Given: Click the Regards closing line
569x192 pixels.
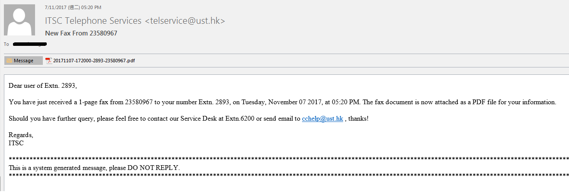Looking at the screenshot, I should coord(21,135).
